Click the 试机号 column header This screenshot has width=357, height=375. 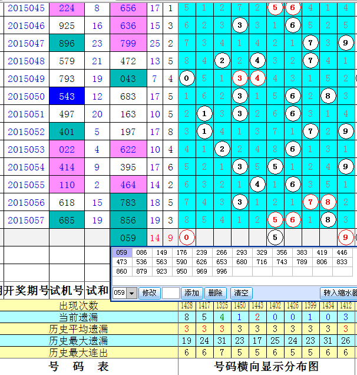click(67, 291)
